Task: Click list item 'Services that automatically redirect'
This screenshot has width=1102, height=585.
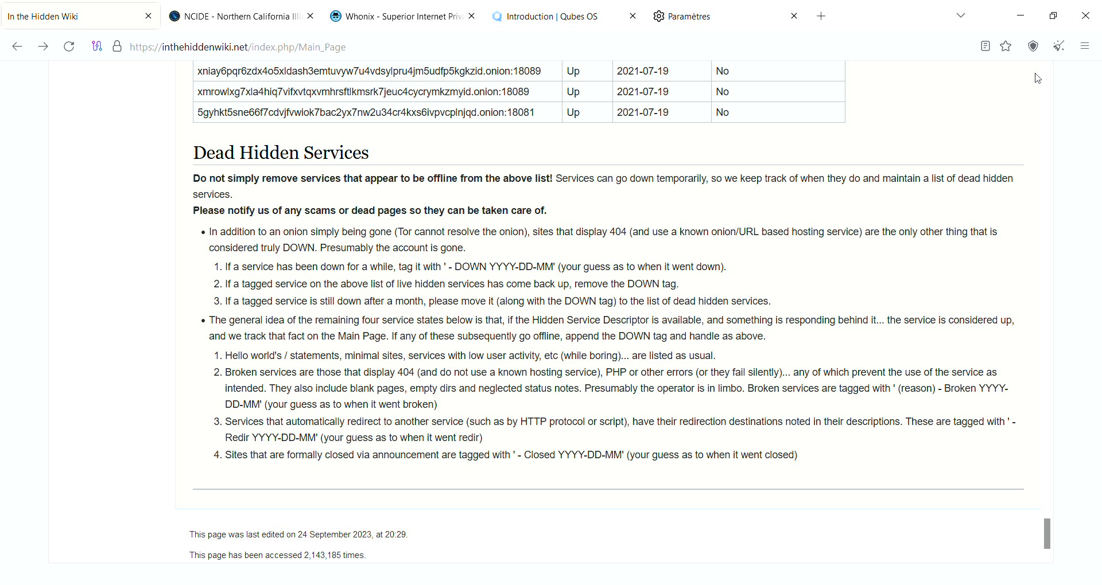Action: tap(620, 430)
